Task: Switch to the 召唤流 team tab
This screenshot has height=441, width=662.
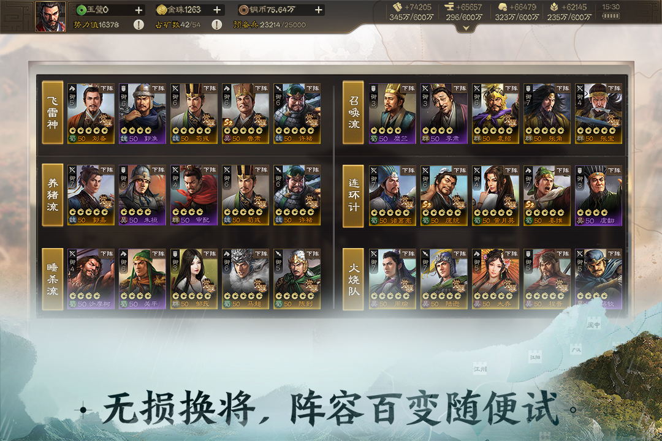Action: [x=354, y=113]
